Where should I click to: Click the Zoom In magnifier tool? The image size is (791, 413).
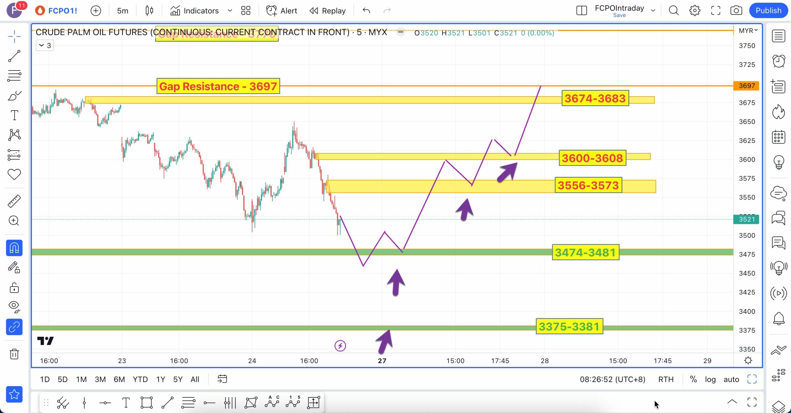pos(14,221)
